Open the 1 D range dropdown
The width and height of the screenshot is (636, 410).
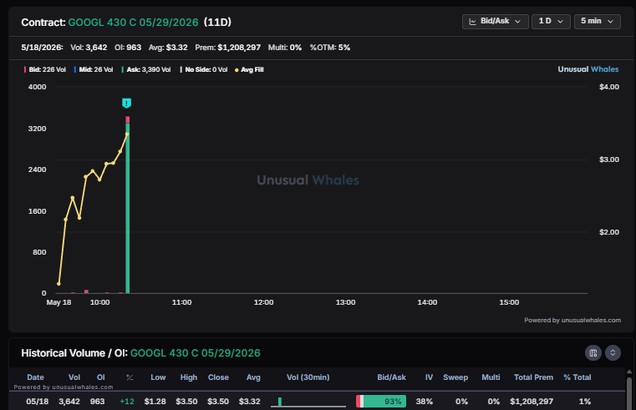click(551, 22)
